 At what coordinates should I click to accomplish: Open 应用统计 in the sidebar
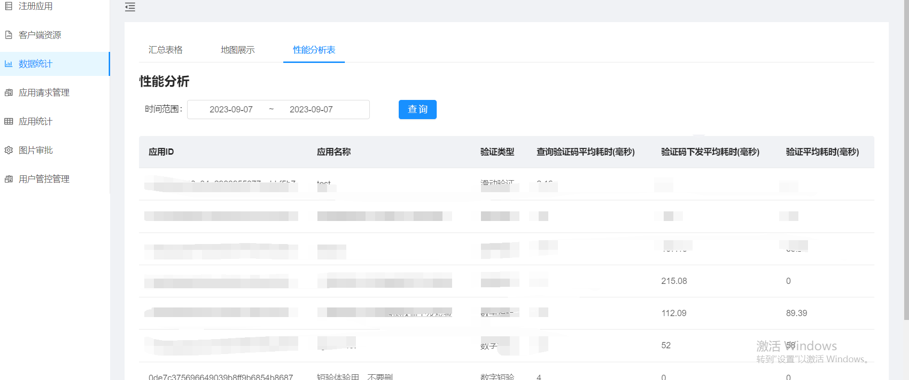(55, 122)
